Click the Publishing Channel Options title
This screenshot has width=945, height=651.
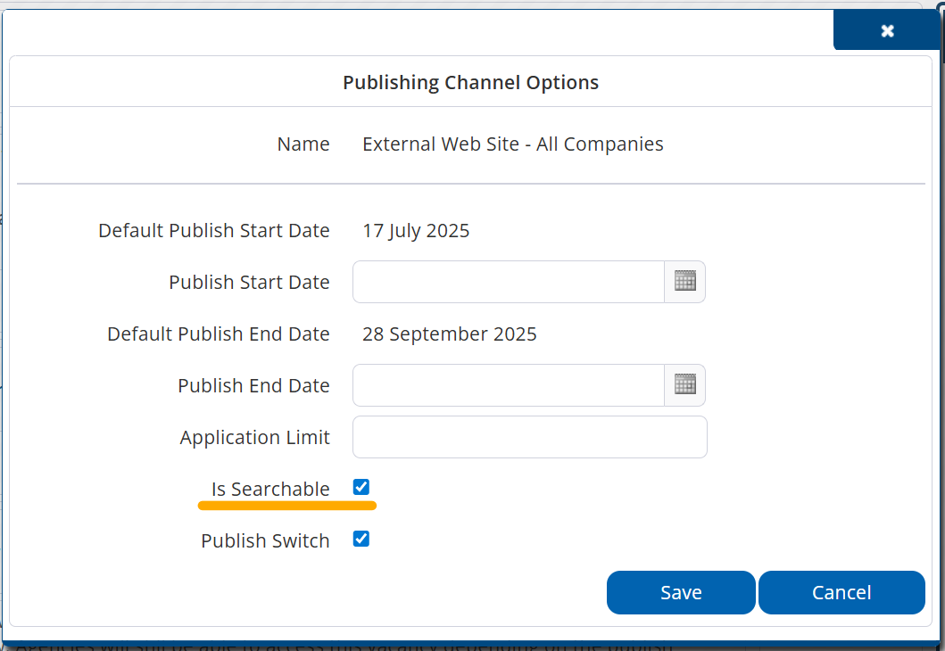tap(470, 83)
